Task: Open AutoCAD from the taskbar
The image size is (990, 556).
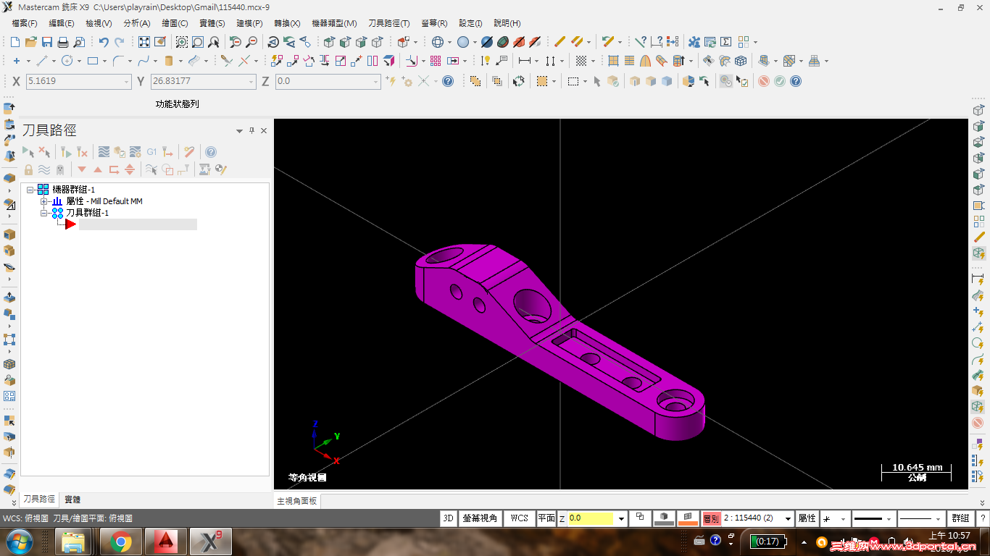Action: [x=166, y=542]
